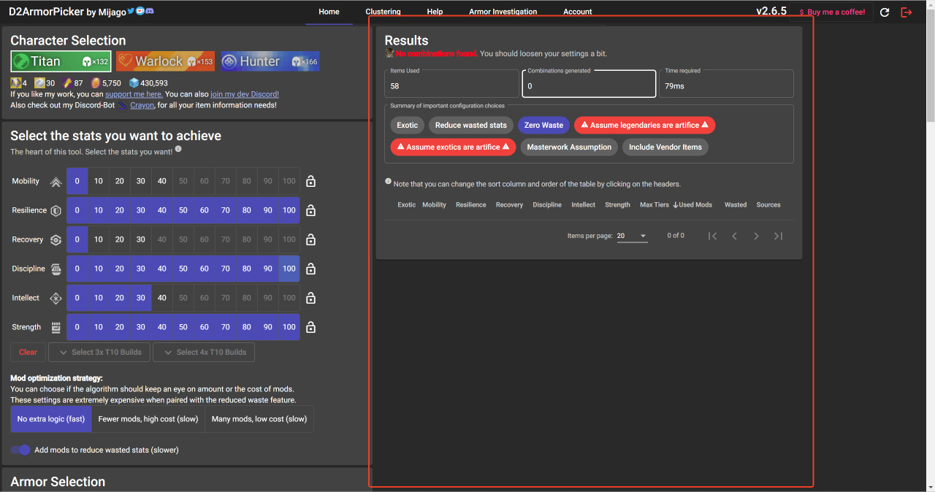This screenshot has height=492, width=935.
Task: Choose 'Fewer mods, high cost (slow)'
Action: coord(148,419)
